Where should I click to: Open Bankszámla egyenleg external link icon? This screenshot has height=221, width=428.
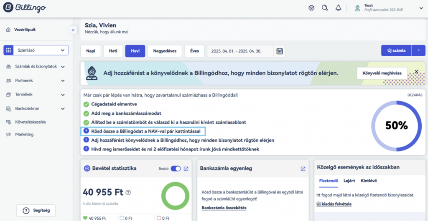click(303, 169)
